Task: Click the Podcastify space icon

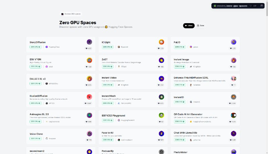Action: (x=161, y=152)
